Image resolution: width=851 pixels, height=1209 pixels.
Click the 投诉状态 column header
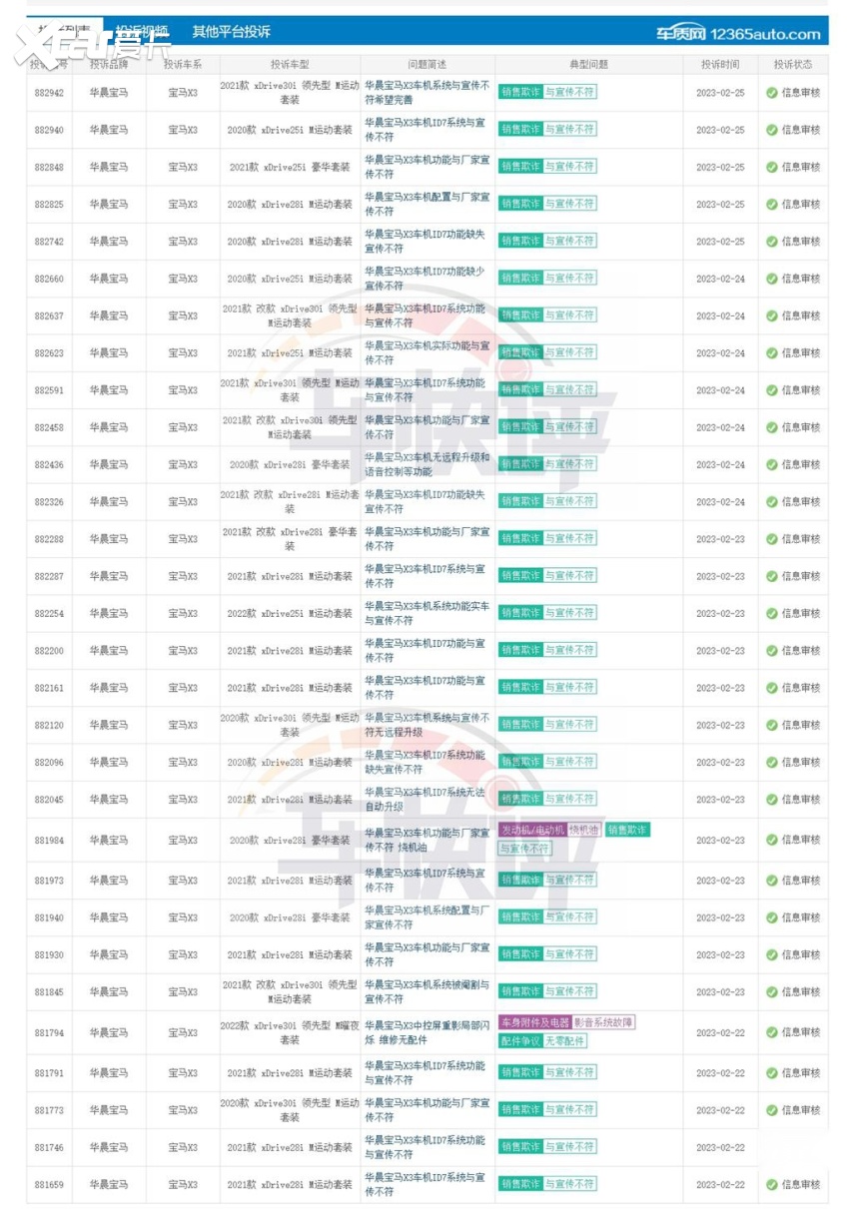[x=793, y=64]
